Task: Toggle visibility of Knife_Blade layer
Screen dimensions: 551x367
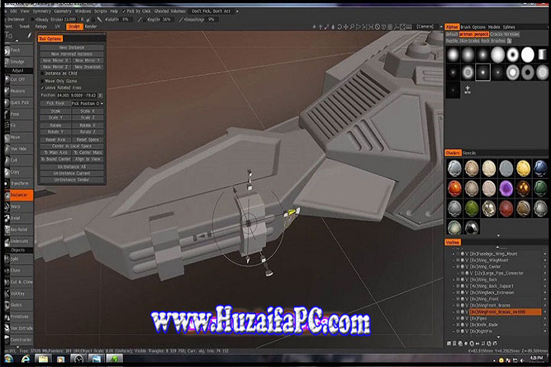Action: point(462,325)
